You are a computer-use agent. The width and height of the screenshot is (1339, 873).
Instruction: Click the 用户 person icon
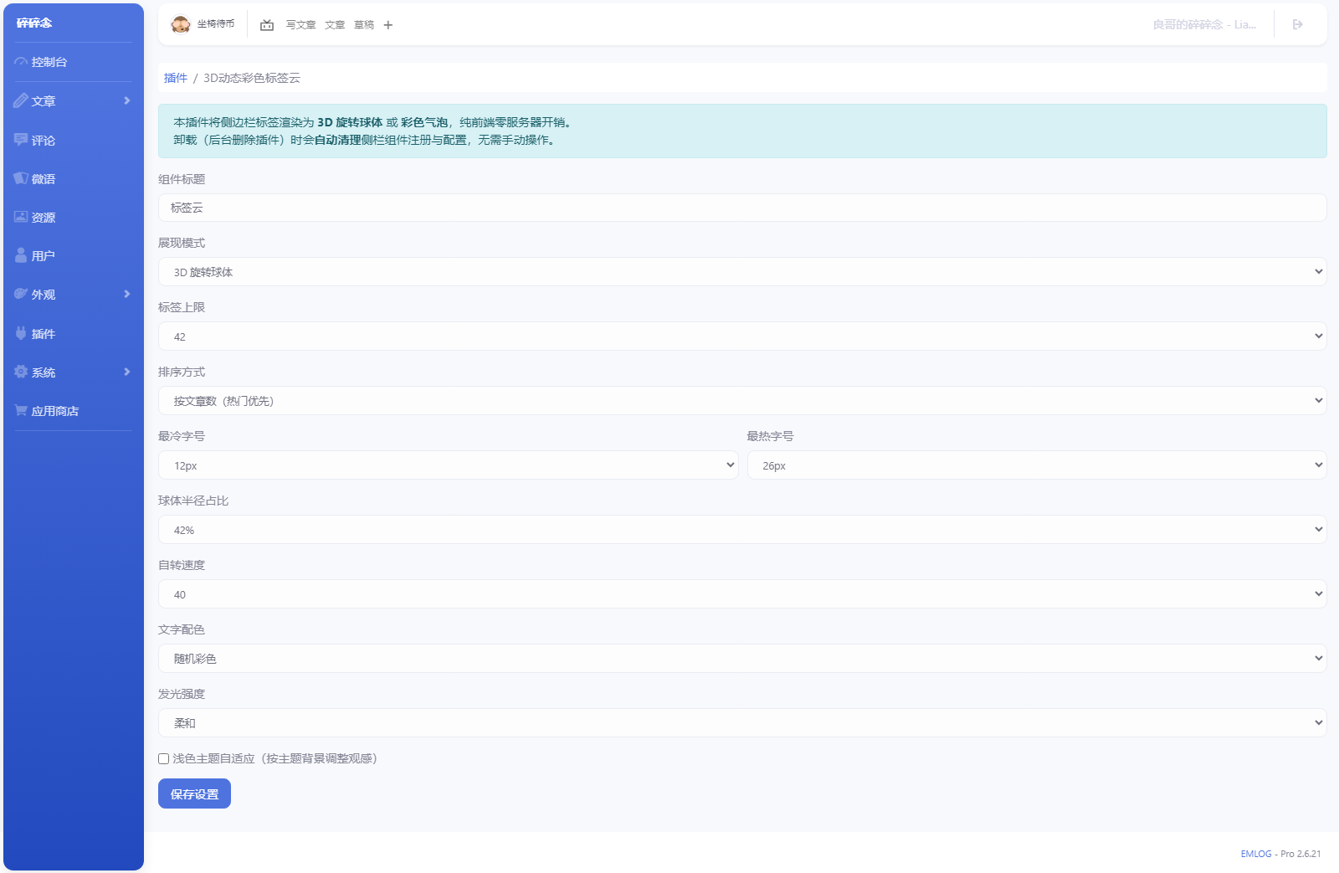(x=21, y=255)
